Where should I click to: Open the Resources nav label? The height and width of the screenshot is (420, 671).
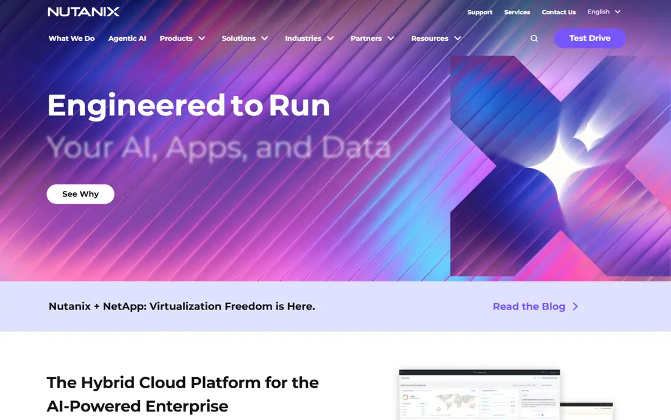[x=429, y=38]
